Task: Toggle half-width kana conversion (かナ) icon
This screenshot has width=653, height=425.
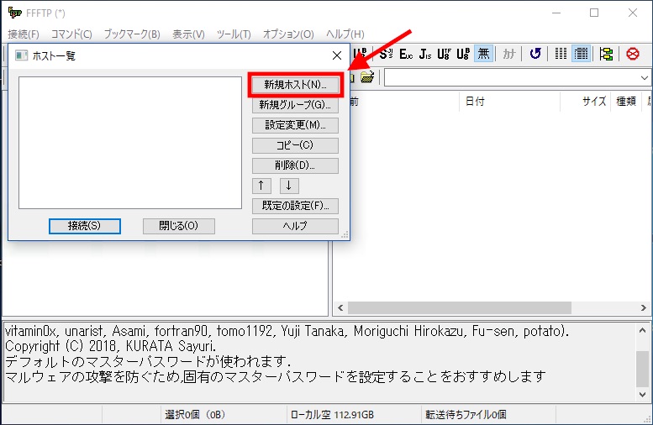Action: 509,54
